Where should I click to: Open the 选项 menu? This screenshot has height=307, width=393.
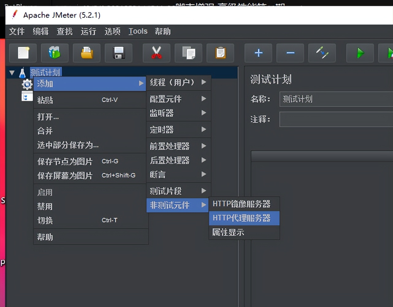tap(112, 31)
